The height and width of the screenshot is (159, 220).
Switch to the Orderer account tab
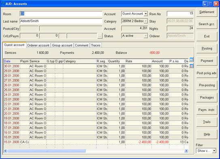click(38, 45)
